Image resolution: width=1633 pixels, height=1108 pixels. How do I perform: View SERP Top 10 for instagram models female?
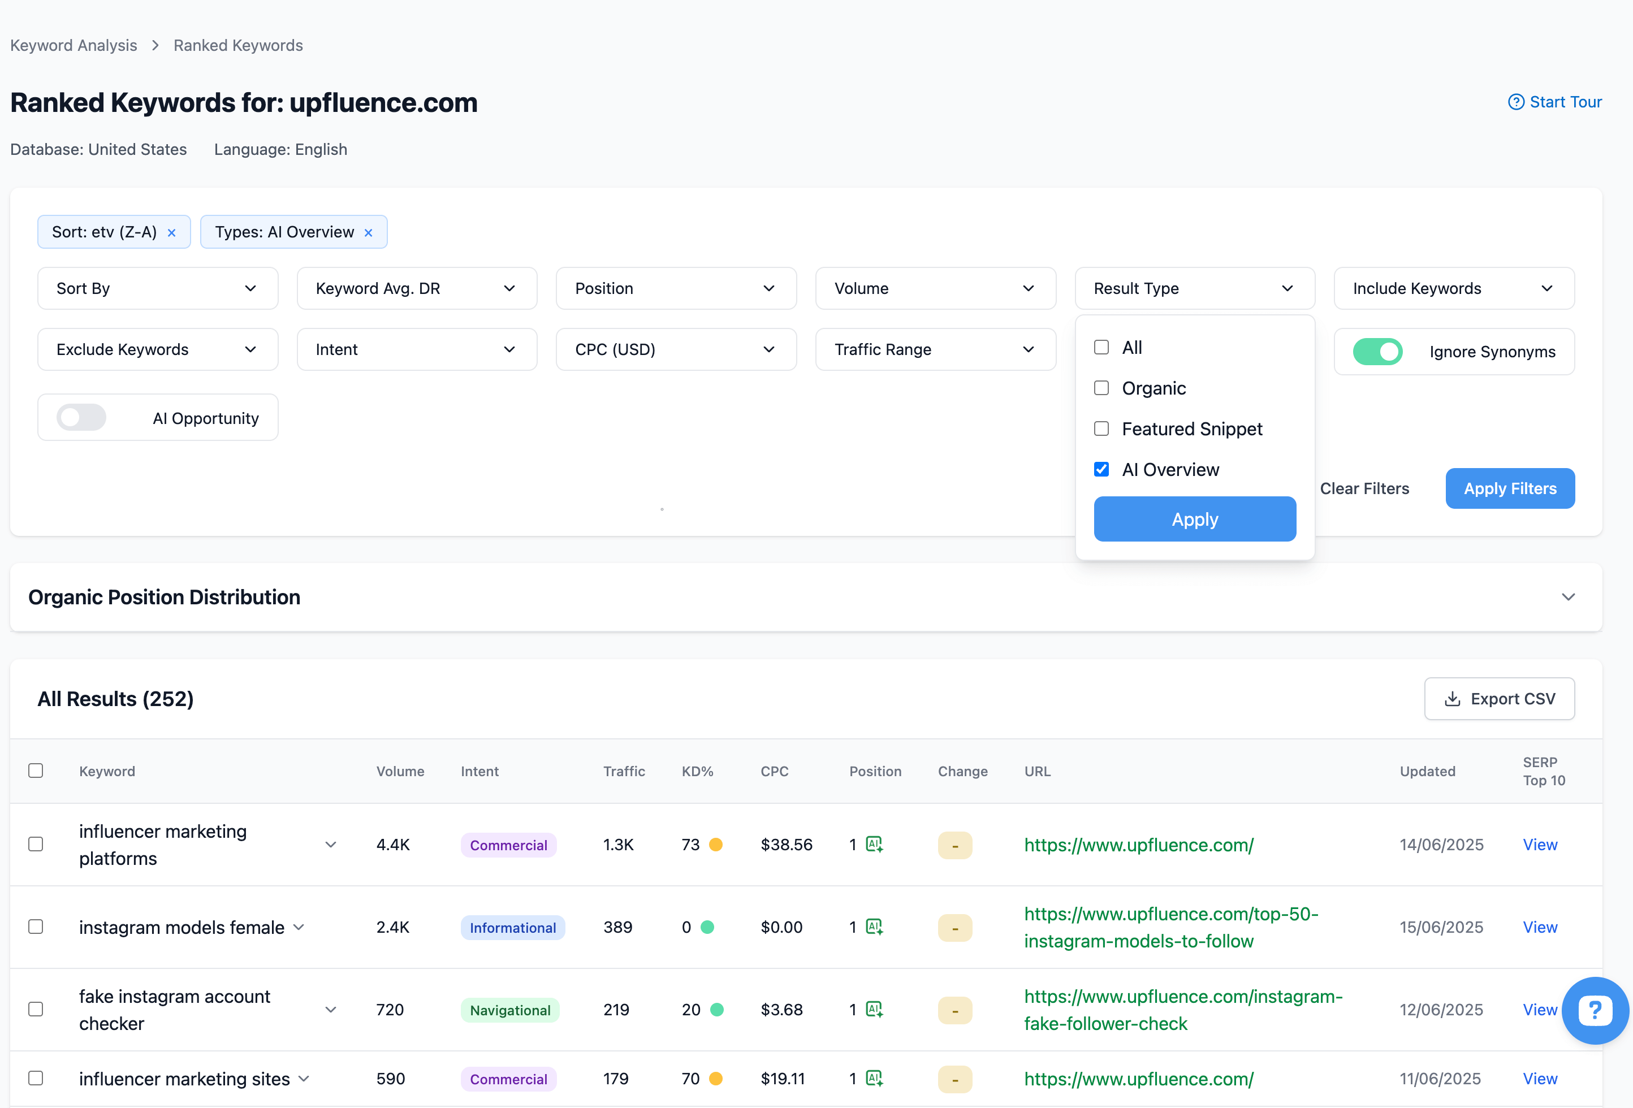pos(1540,927)
